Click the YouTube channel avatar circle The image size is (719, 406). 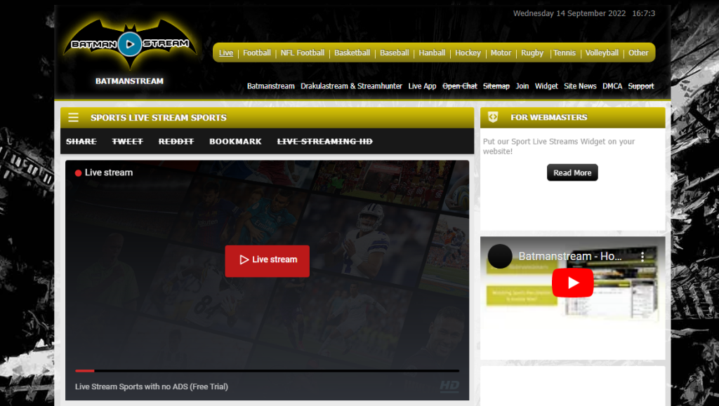coord(500,257)
